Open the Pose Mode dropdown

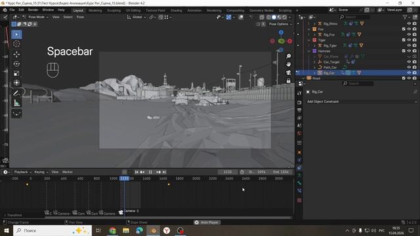[36, 17]
